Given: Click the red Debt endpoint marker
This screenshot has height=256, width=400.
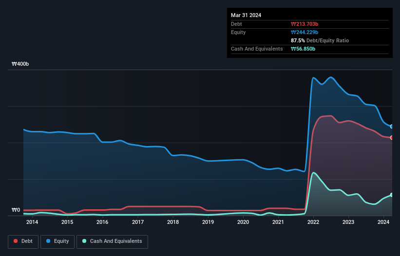Looking at the screenshot, I should click(x=392, y=138).
